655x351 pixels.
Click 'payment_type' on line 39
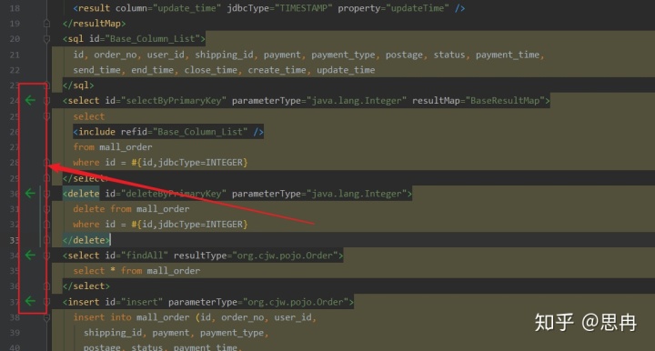point(232,333)
